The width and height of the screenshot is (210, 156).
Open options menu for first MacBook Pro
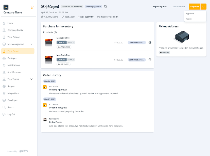point(150,42)
